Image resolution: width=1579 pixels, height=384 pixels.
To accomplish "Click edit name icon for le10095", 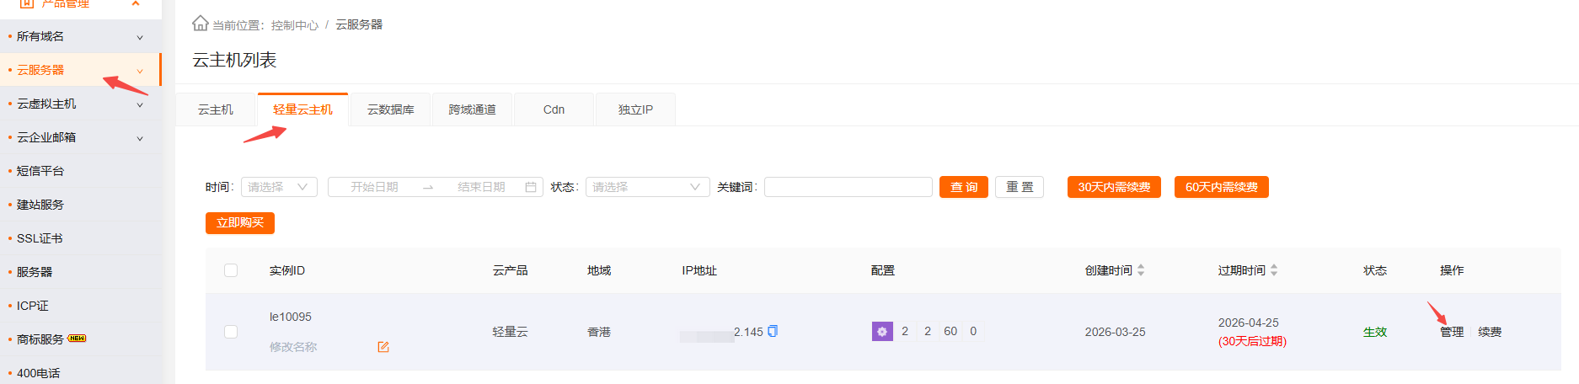I will [383, 347].
